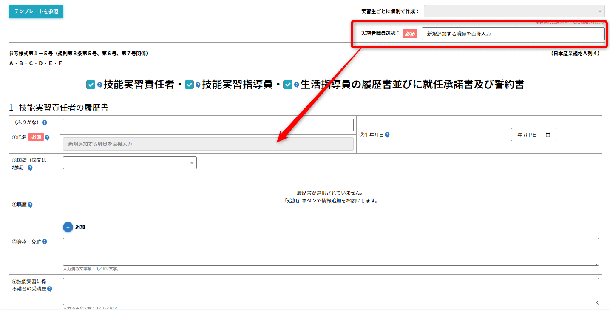Click help icon next to 職歴 label
The width and height of the screenshot is (610, 310).
pos(30,205)
